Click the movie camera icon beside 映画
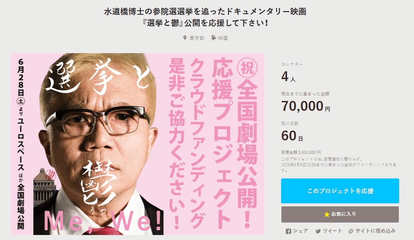414x240 pixels. coord(214,38)
